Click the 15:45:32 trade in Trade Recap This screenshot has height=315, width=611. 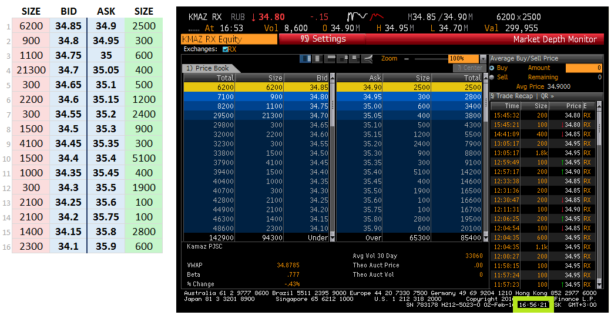(543, 115)
